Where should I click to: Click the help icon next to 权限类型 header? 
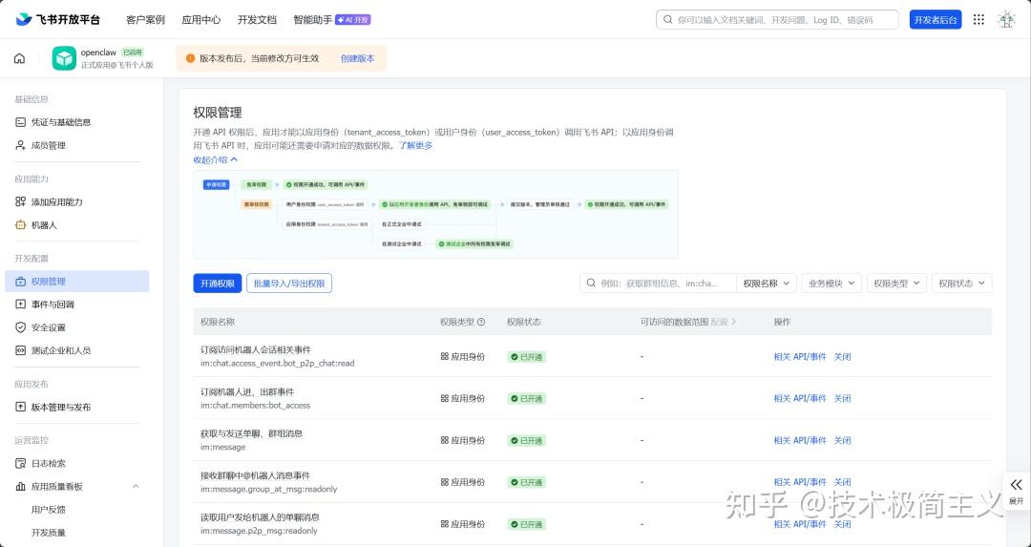pyautogui.click(x=481, y=322)
